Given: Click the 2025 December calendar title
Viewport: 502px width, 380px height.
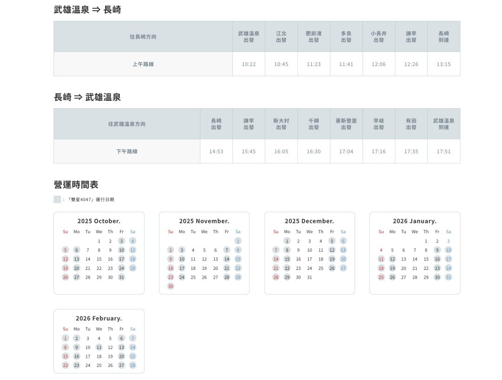Looking at the screenshot, I should [x=309, y=221].
